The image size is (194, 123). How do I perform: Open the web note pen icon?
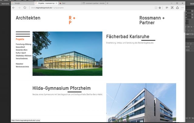point(172,8)
